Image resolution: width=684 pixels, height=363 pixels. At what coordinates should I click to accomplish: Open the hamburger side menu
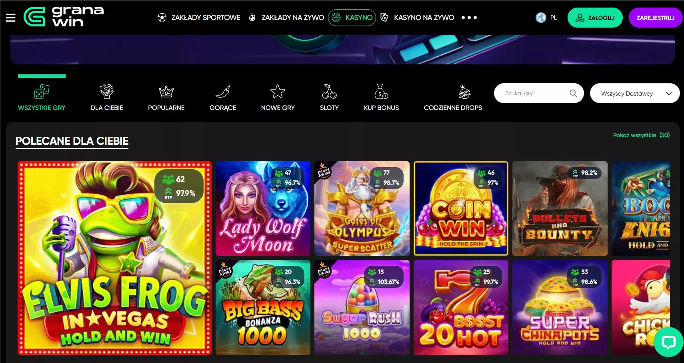(x=10, y=18)
